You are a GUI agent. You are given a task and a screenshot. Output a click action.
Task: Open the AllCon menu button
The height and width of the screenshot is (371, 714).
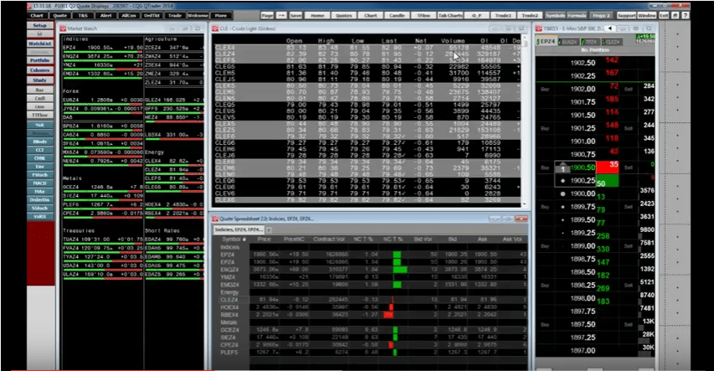(x=128, y=16)
